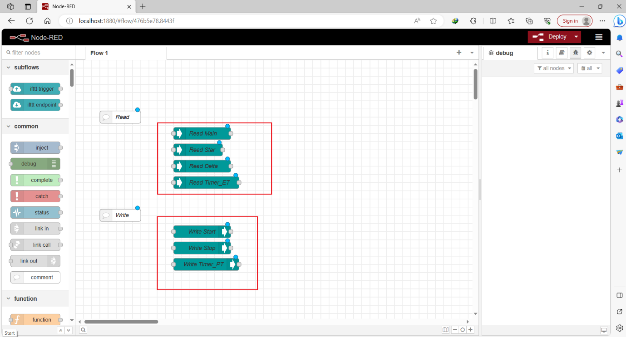
Task: Open the clear debug messages dropdown
Action: pos(589,68)
